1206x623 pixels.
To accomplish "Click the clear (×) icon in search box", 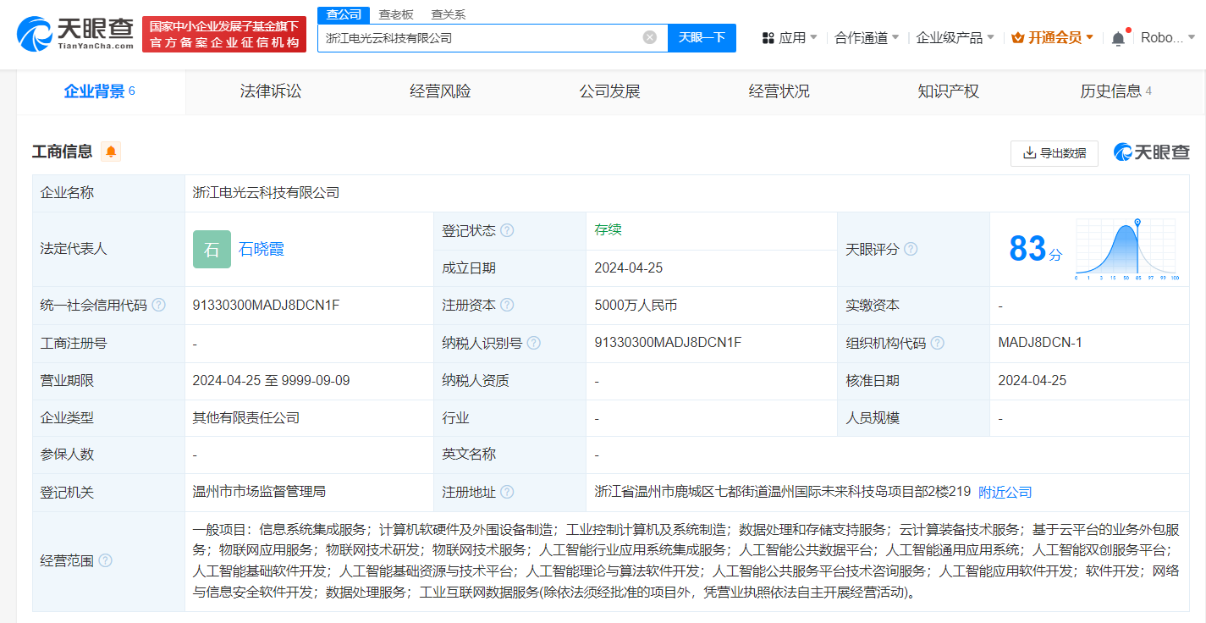I will point(649,37).
